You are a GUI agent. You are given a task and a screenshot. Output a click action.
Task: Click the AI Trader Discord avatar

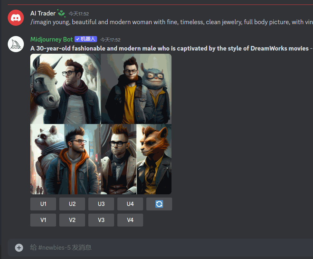[x=16, y=18]
